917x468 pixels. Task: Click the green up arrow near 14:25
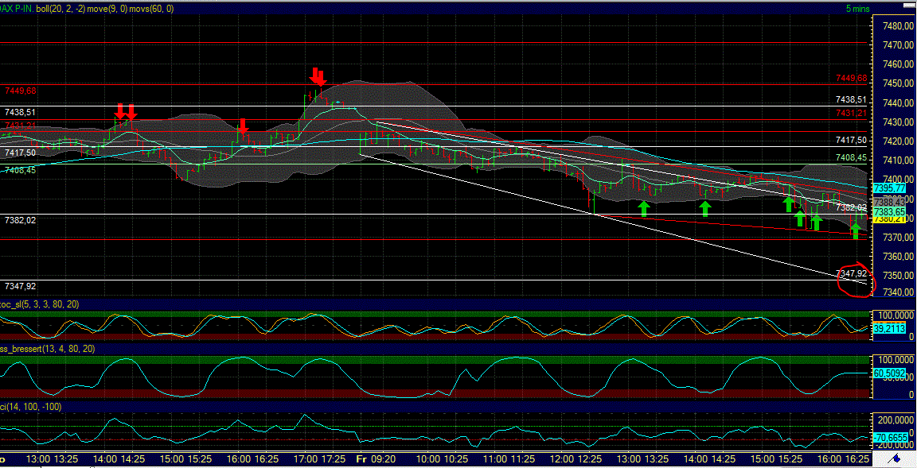point(704,208)
